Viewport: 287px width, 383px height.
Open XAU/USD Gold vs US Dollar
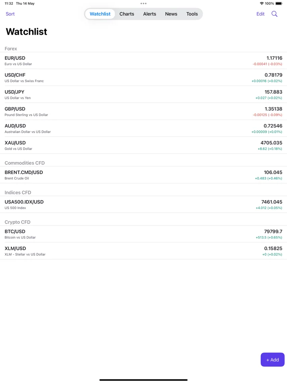[143, 145]
